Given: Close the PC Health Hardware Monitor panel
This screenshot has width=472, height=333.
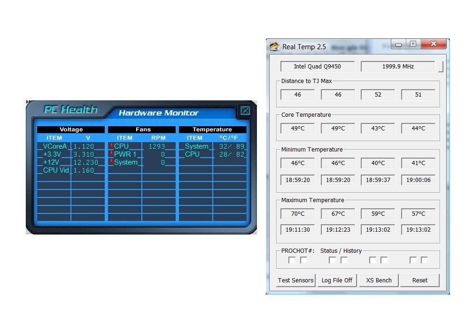Looking at the screenshot, I should pyautogui.click(x=245, y=111).
